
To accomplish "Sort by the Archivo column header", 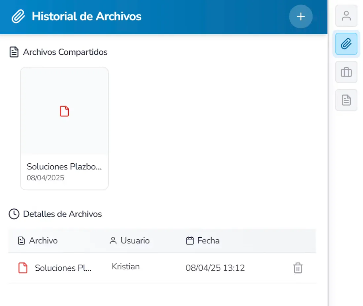I will 43,241.
